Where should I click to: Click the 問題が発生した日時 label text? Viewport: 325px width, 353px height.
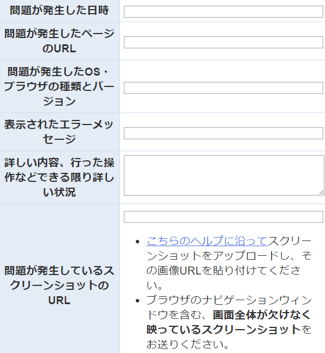pyautogui.click(x=60, y=10)
